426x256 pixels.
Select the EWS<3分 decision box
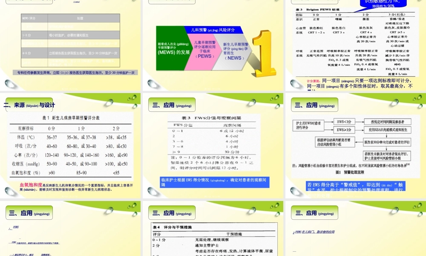345,121
